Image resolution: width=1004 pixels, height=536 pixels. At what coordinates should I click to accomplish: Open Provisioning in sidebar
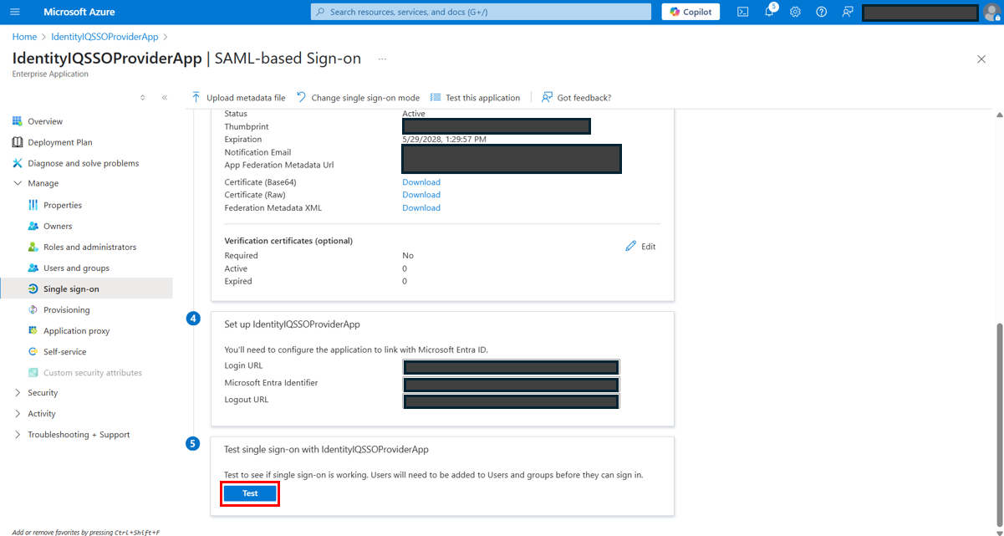point(66,310)
